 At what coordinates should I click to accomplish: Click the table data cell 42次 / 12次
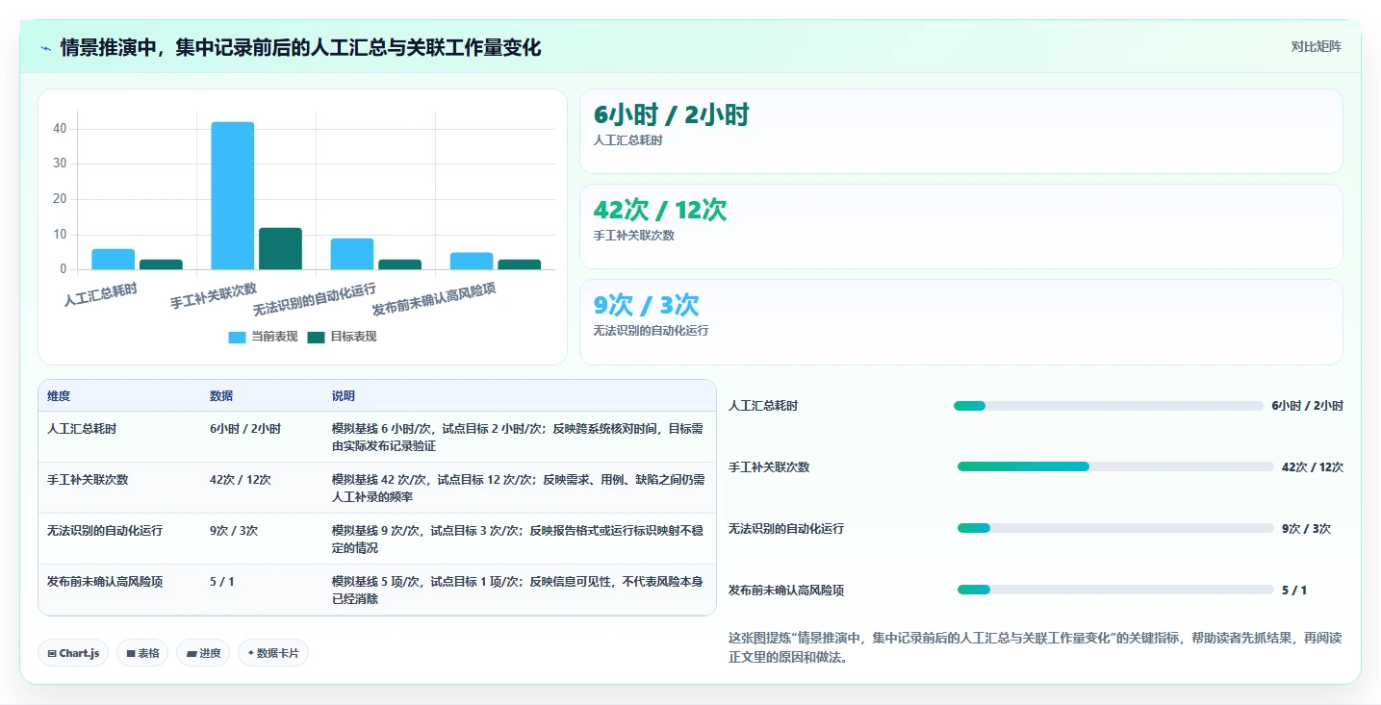(x=241, y=480)
